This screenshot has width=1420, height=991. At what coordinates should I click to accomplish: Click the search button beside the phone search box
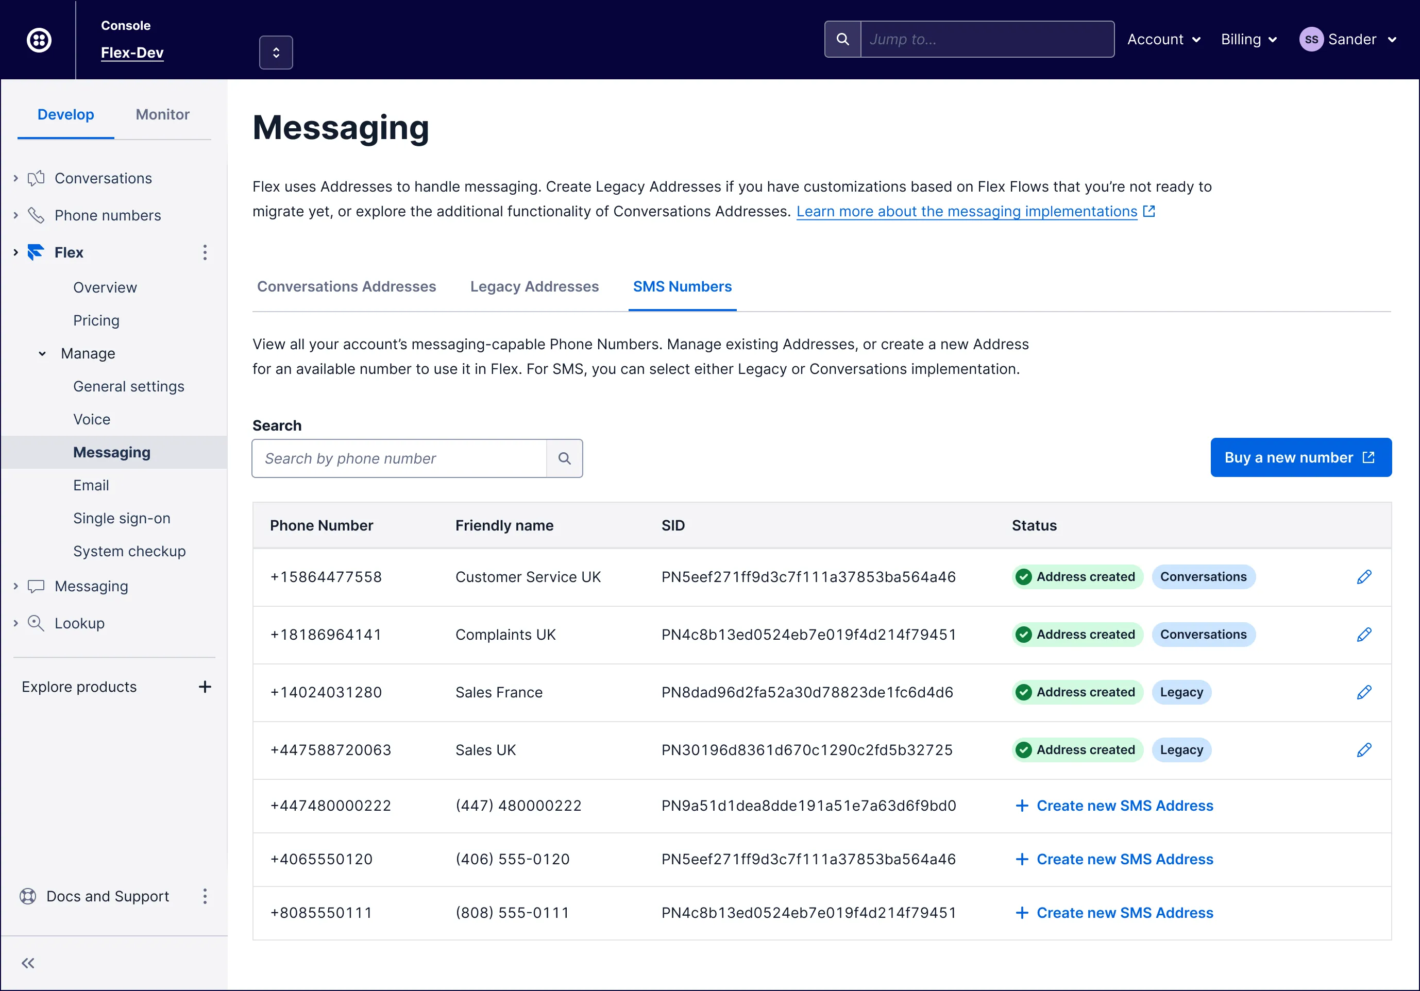(564, 458)
